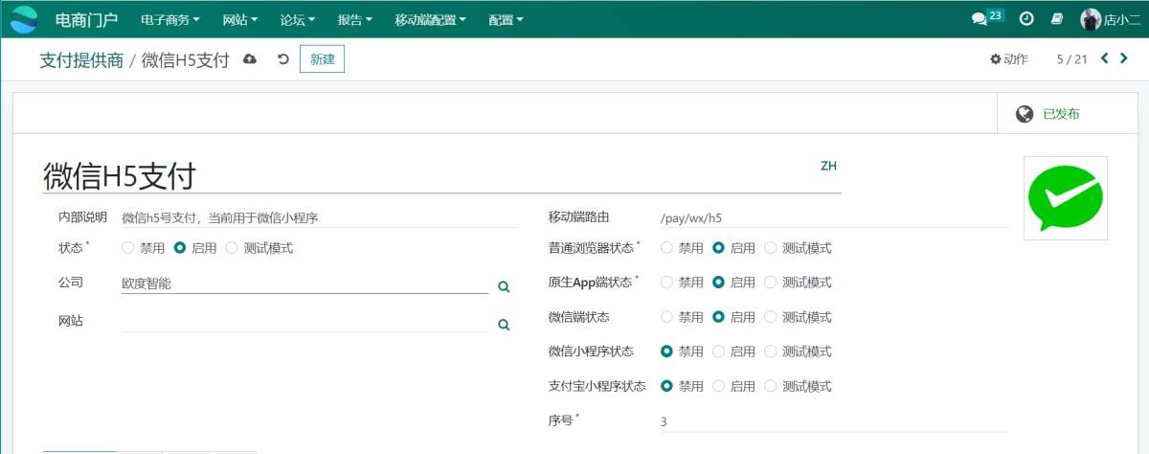Click the user avatar 店小二
This screenshot has width=1149, height=454.
click(x=1111, y=18)
